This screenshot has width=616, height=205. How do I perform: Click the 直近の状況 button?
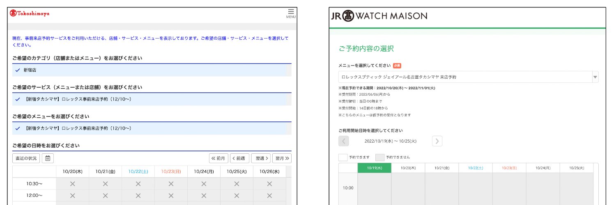[26, 158]
